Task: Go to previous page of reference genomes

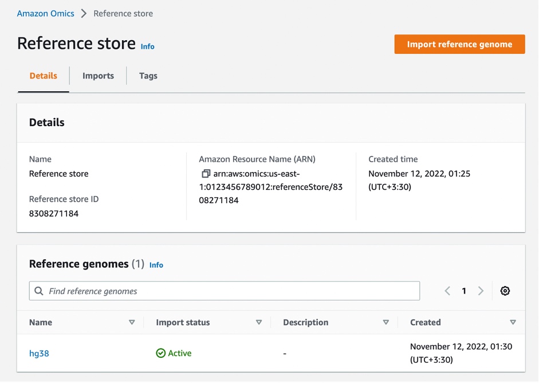Action: pos(447,291)
